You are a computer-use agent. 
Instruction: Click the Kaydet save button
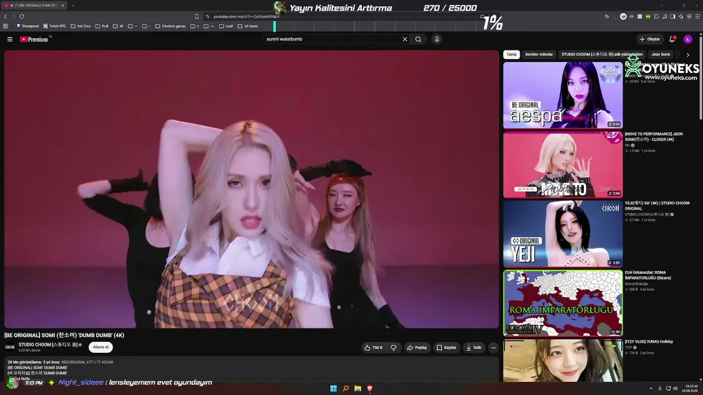tap(446, 347)
